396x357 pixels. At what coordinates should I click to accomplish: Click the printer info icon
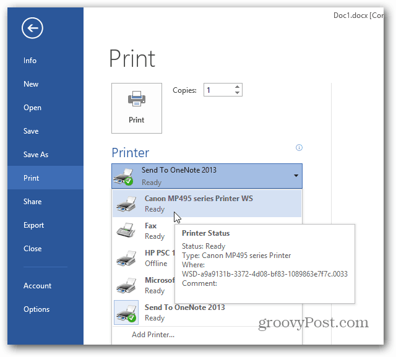299,148
